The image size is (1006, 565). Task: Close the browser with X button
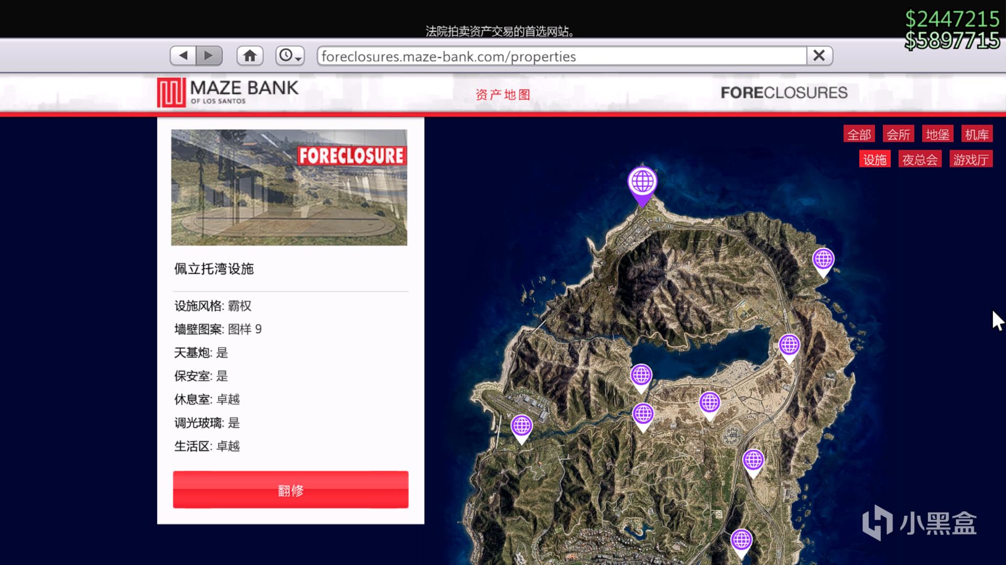pos(819,55)
